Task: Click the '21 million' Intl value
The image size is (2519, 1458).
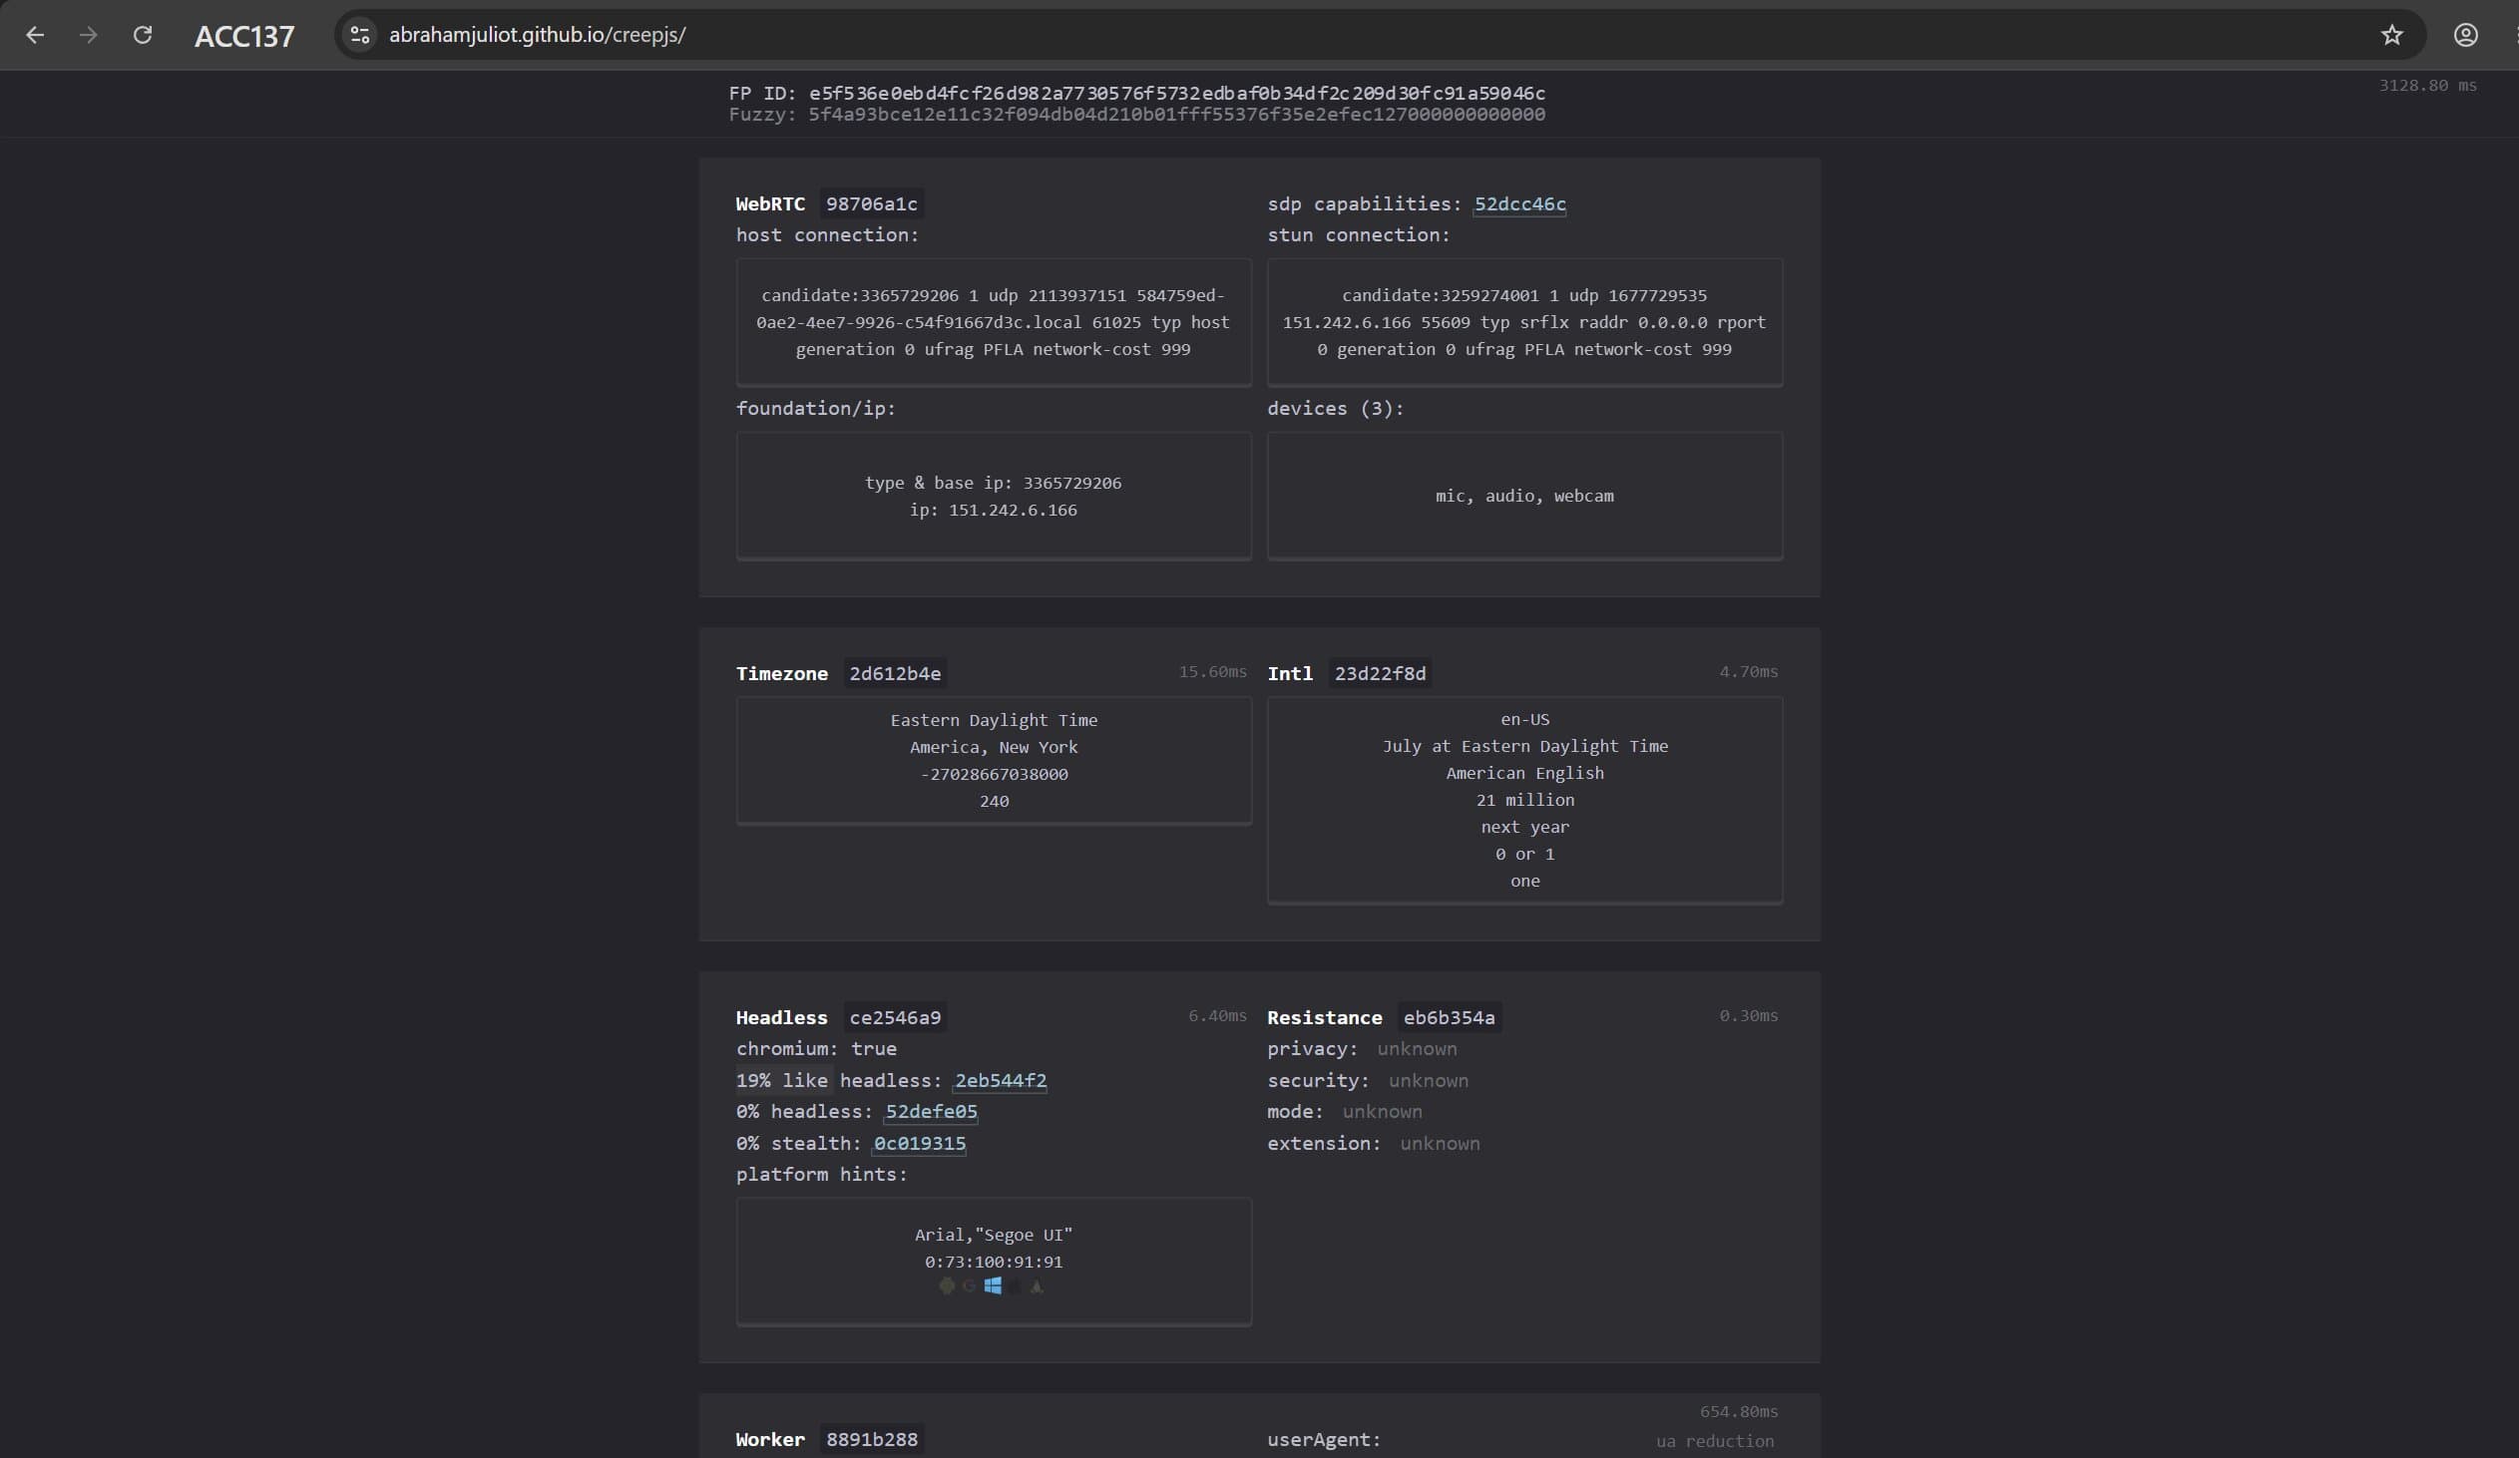Action: [1524, 800]
